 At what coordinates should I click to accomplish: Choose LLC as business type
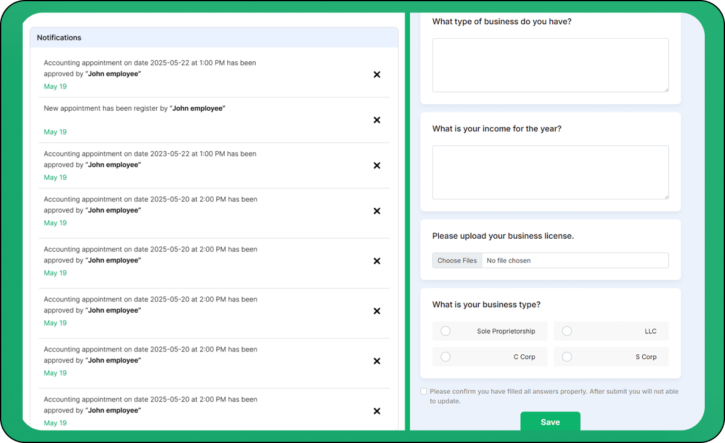pos(567,331)
